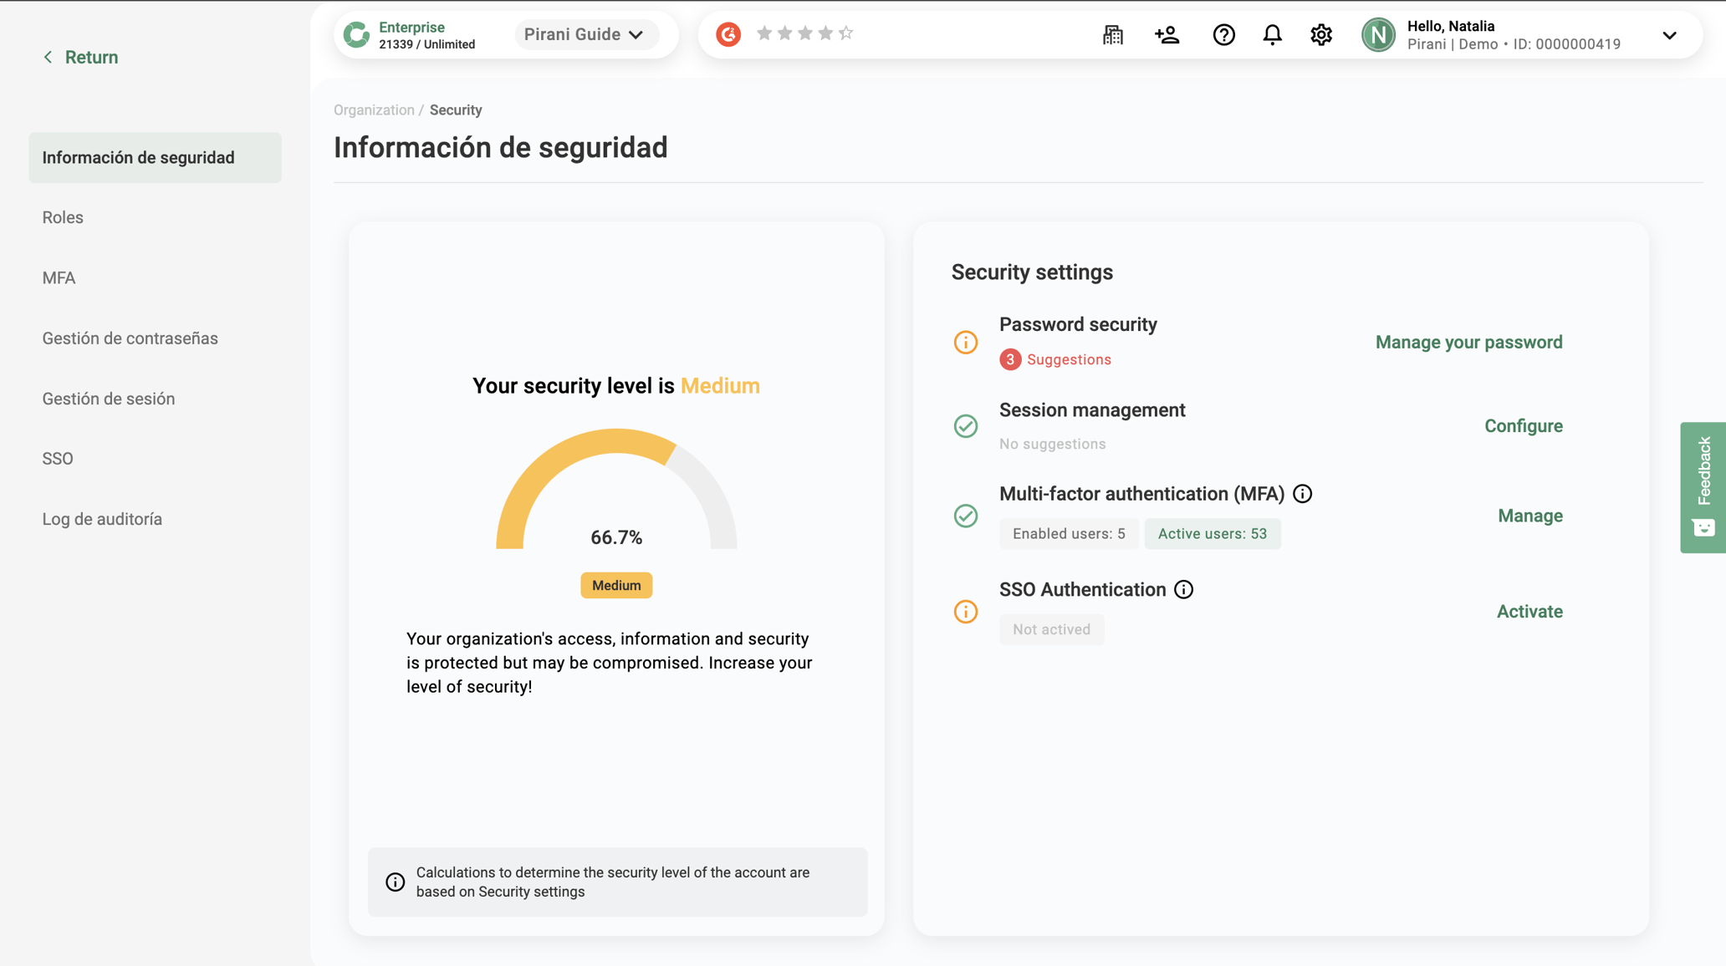The width and height of the screenshot is (1726, 966).
Task: Open the settings gear icon
Action: [x=1321, y=34]
